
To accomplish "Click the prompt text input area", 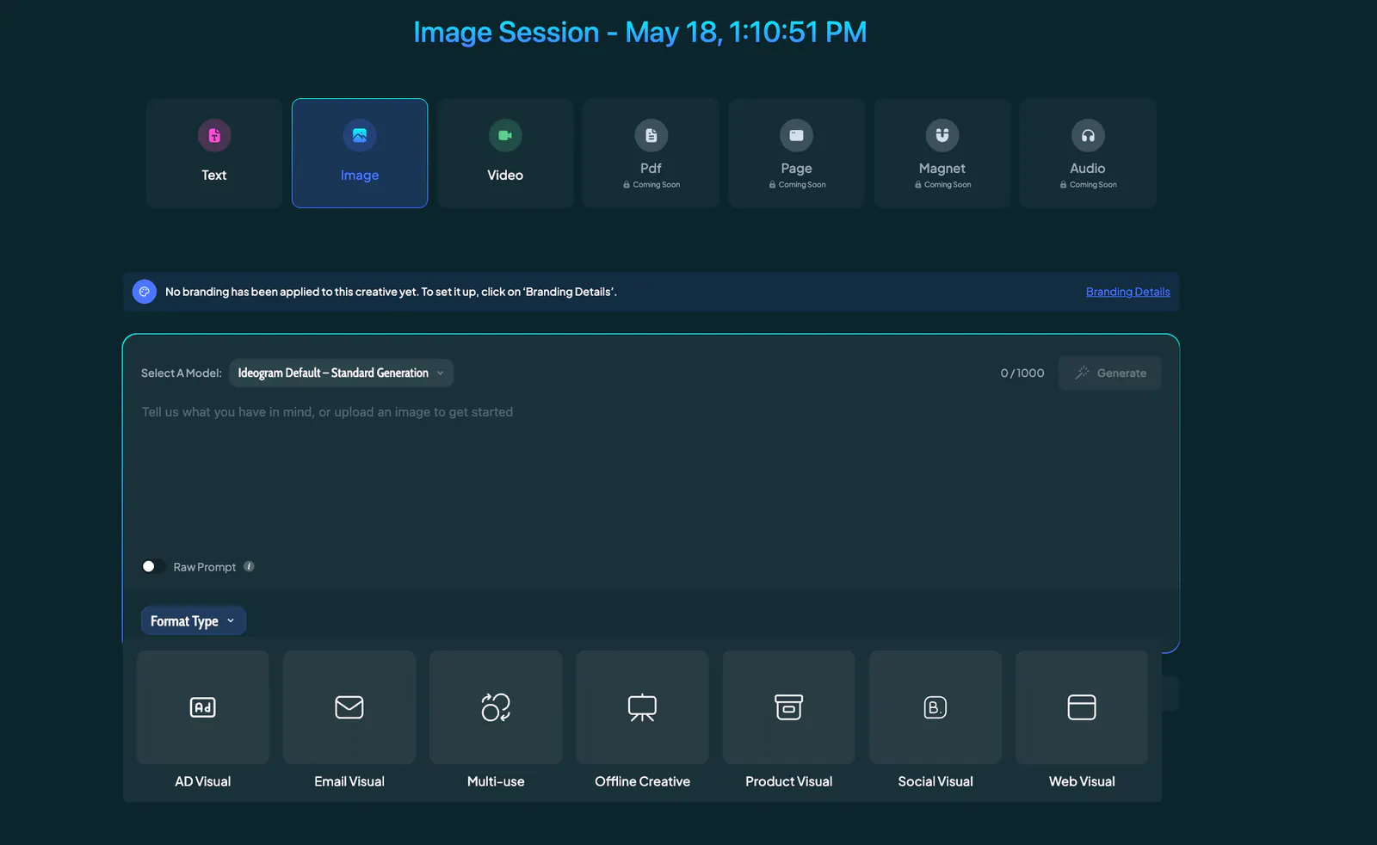I will pyautogui.click(x=651, y=478).
